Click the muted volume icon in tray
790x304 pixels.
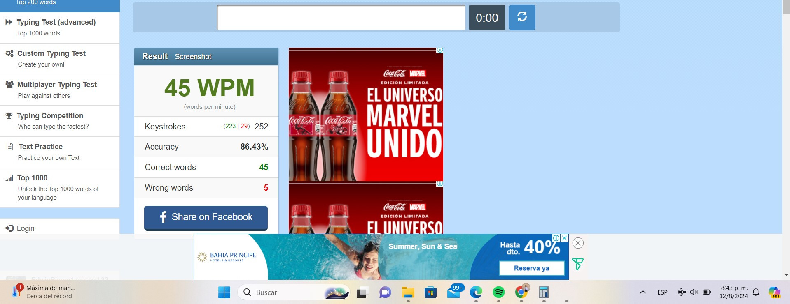[x=694, y=292]
